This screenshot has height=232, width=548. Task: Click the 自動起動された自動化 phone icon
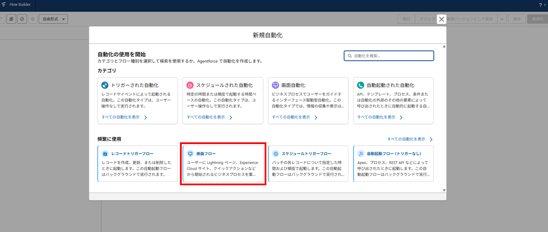[x=361, y=85]
